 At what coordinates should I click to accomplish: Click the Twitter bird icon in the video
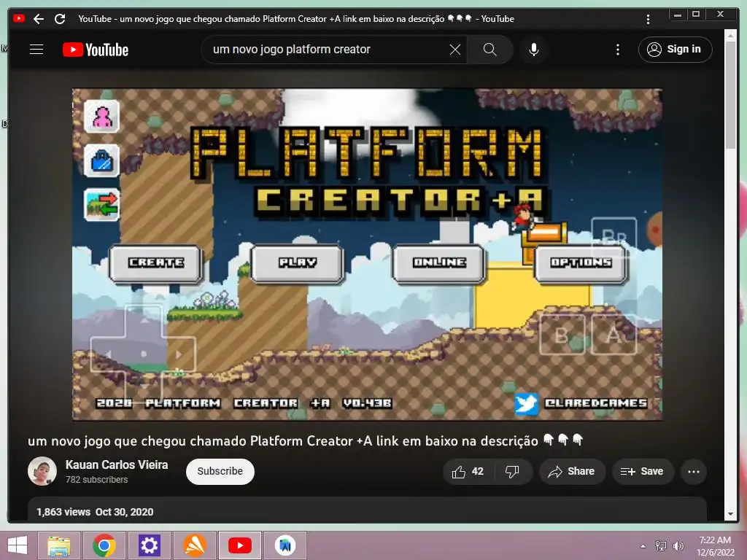(526, 404)
